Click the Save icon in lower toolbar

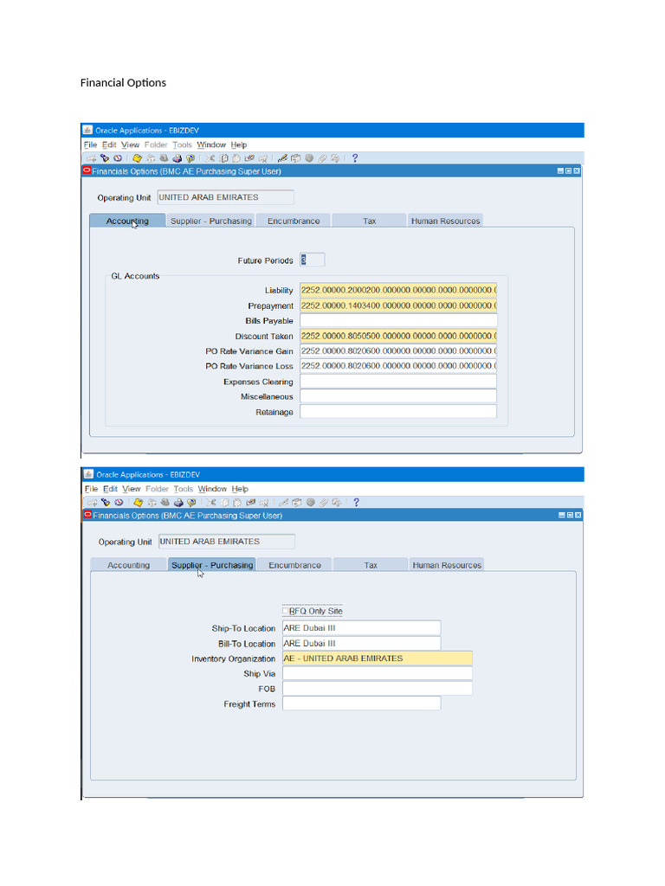[139, 503]
